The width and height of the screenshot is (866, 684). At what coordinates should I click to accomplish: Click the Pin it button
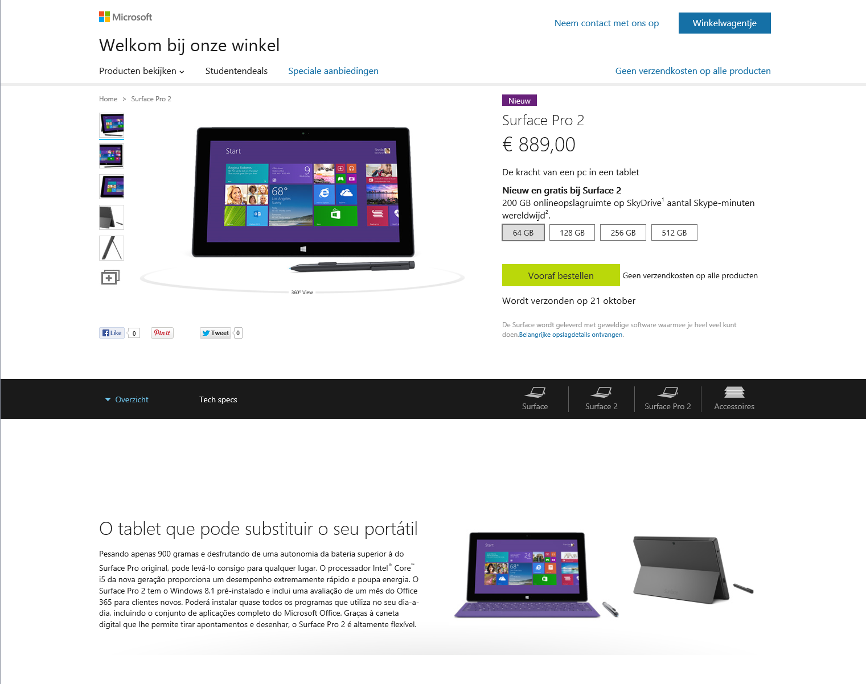click(162, 333)
